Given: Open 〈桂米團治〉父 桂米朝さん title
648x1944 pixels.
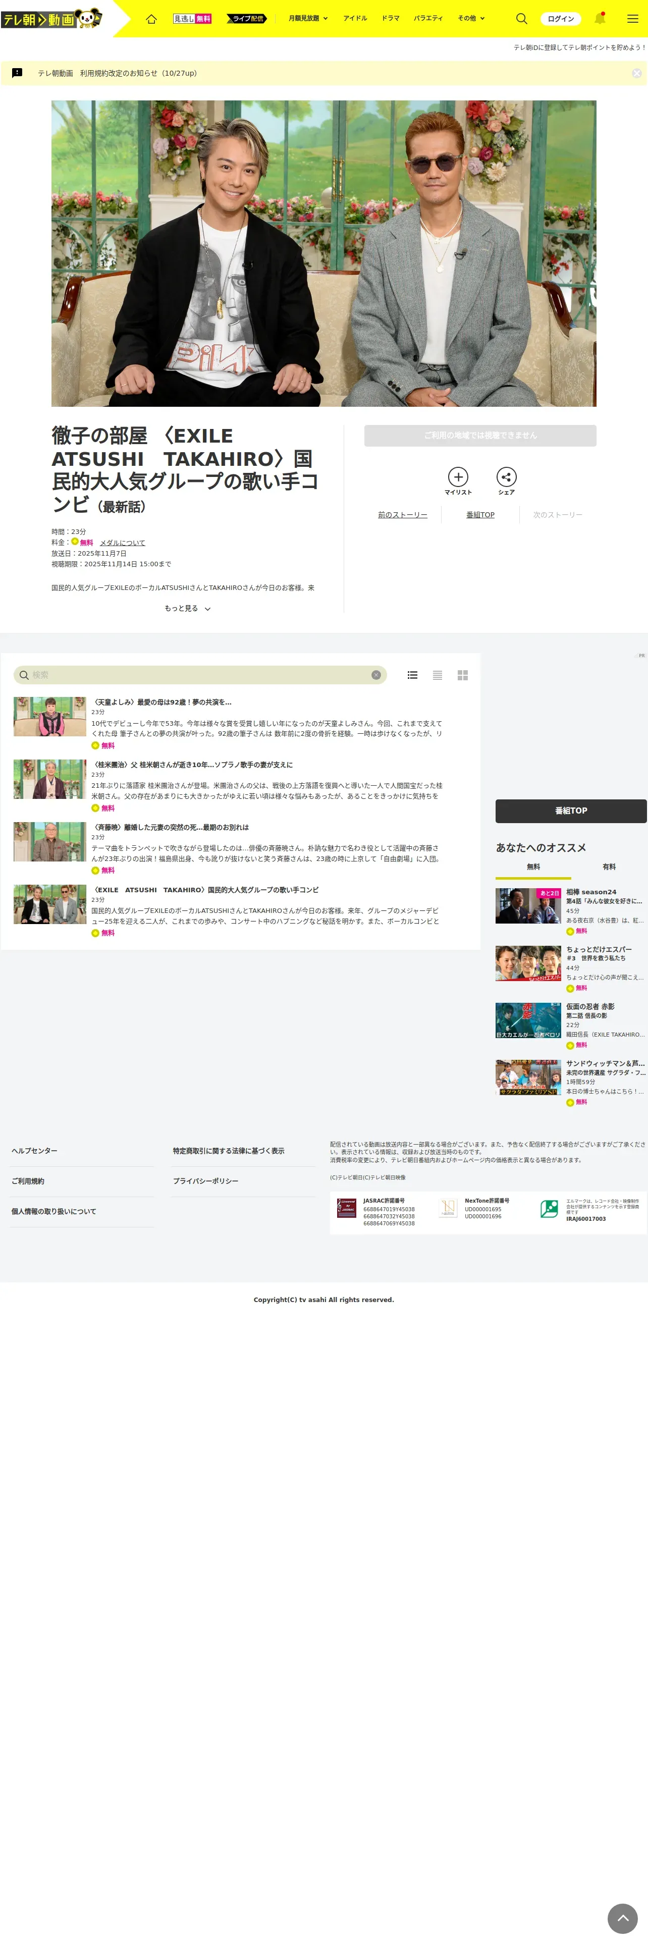Looking at the screenshot, I should pyautogui.click(x=192, y=765).
